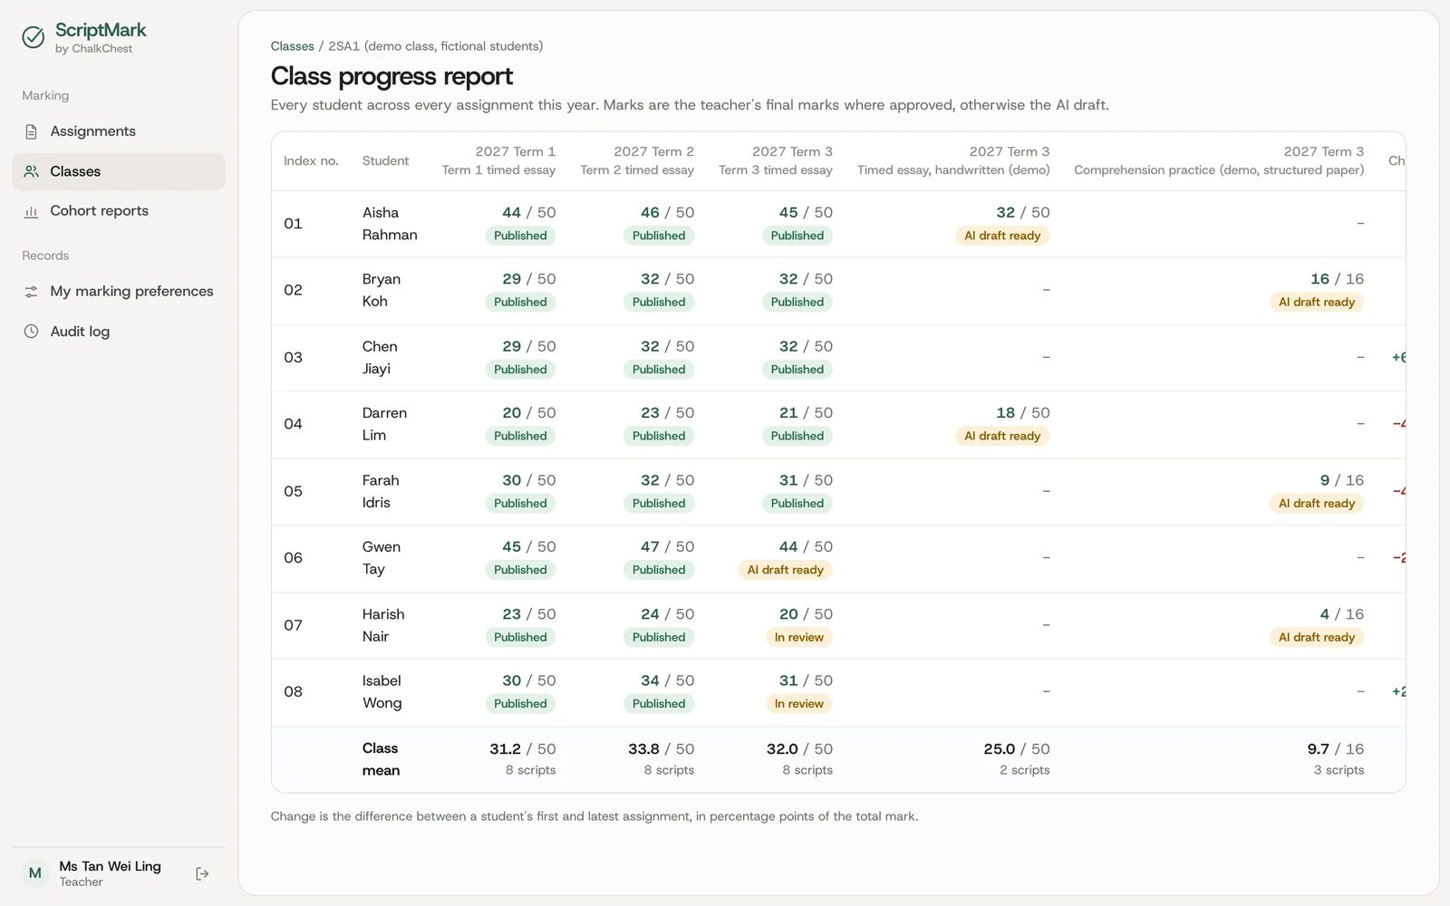Viewport: 1450px width, 906px height.
Task: Click the Term 3 timed essay column header
Action: point(776,161)
